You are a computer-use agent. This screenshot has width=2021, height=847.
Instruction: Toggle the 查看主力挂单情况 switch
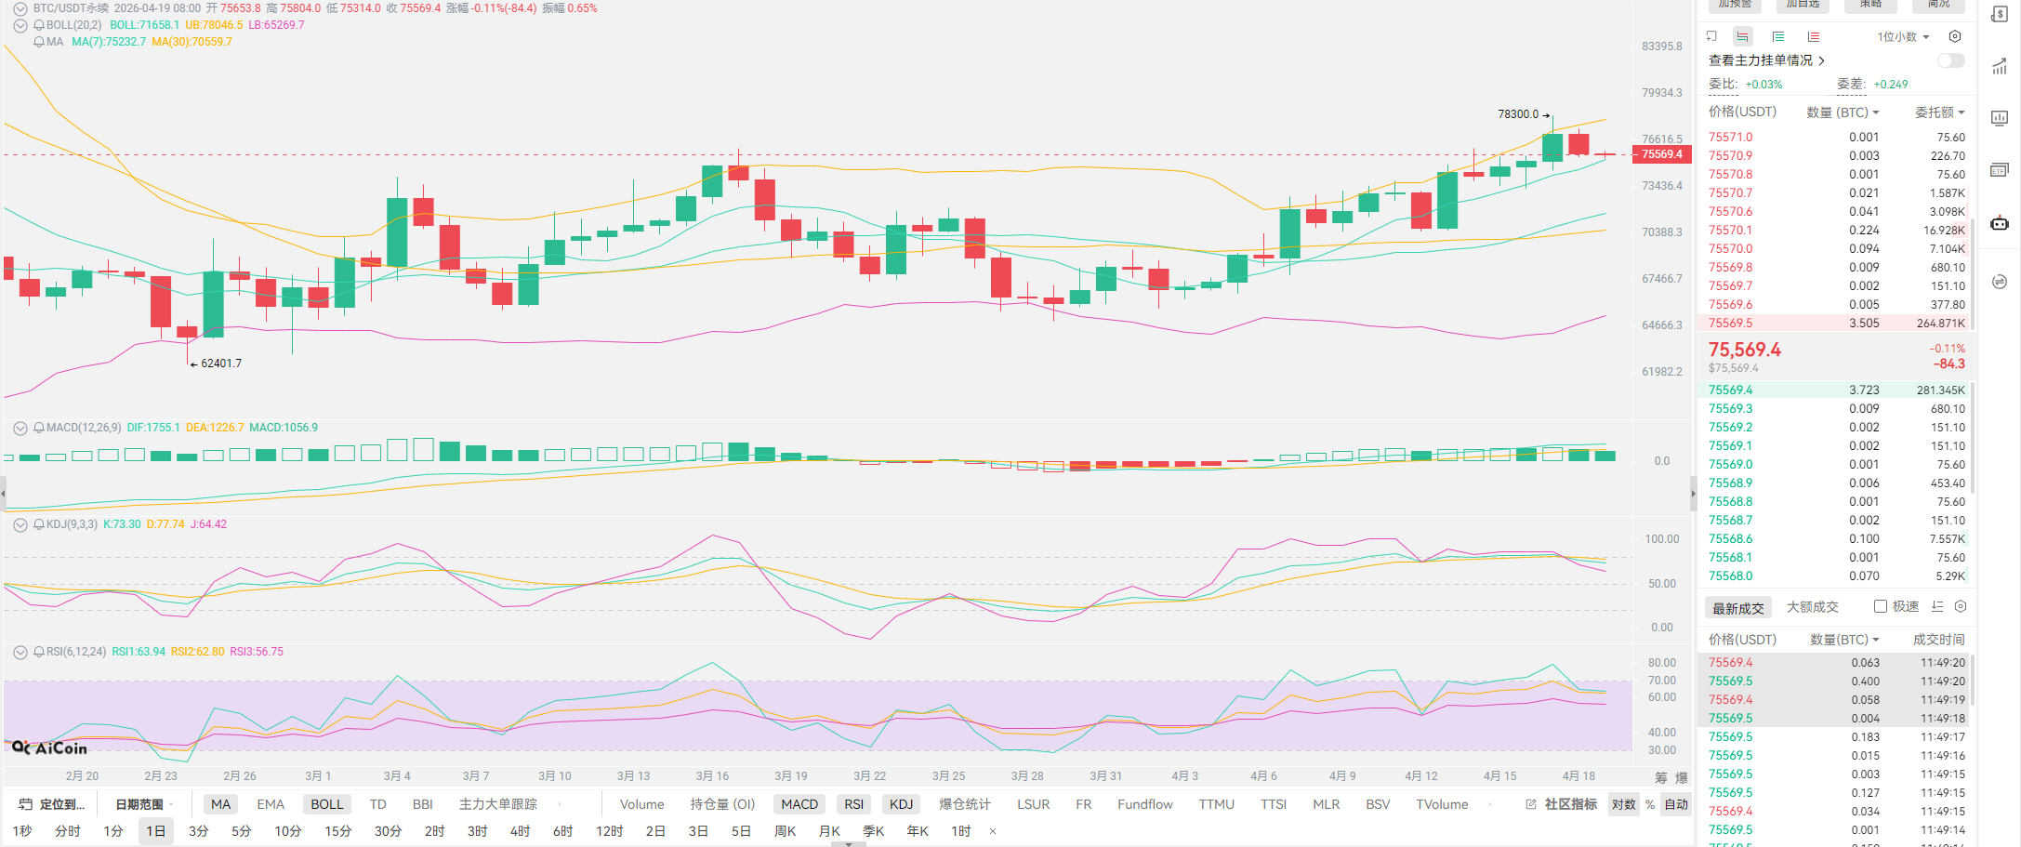point(1950,60)
